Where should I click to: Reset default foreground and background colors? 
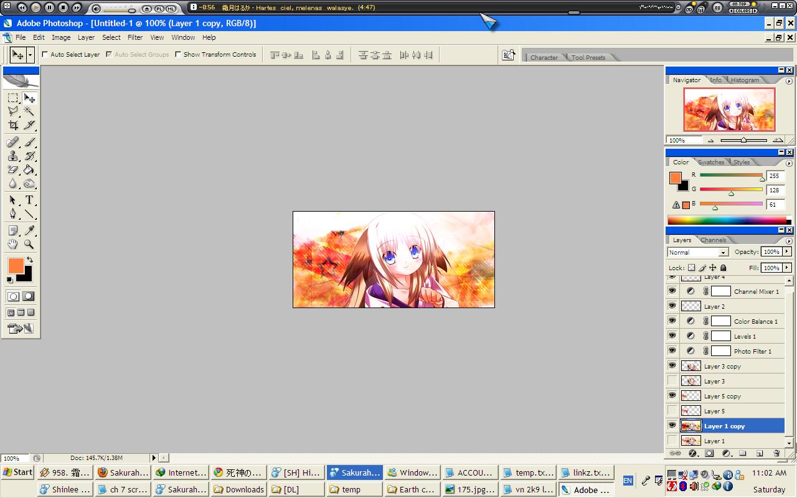10,280
